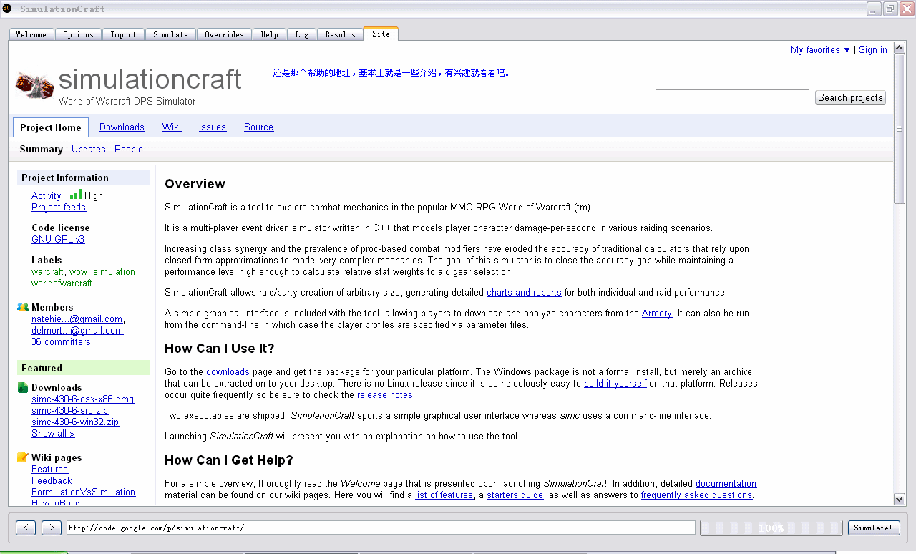Click the green Downloads package icon
916x554 pixels.
pos(23,387)
